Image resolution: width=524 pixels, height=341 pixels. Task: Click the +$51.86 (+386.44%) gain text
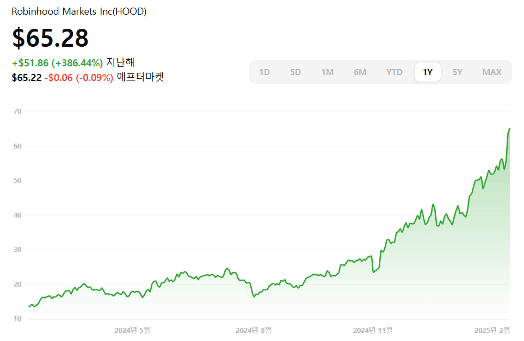(58, 63)
